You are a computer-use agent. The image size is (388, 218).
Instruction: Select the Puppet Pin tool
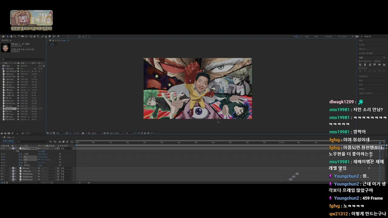click(58, 36)
